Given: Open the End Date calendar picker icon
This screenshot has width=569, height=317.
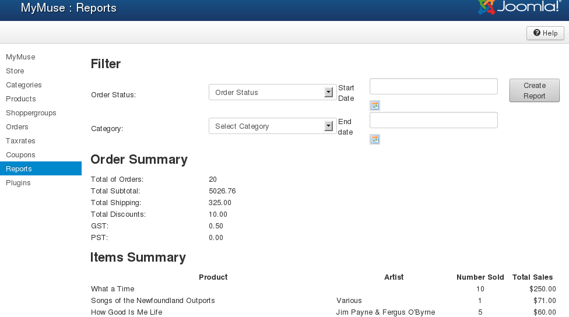Looking at the screenshot, I should tap(375, 139).
